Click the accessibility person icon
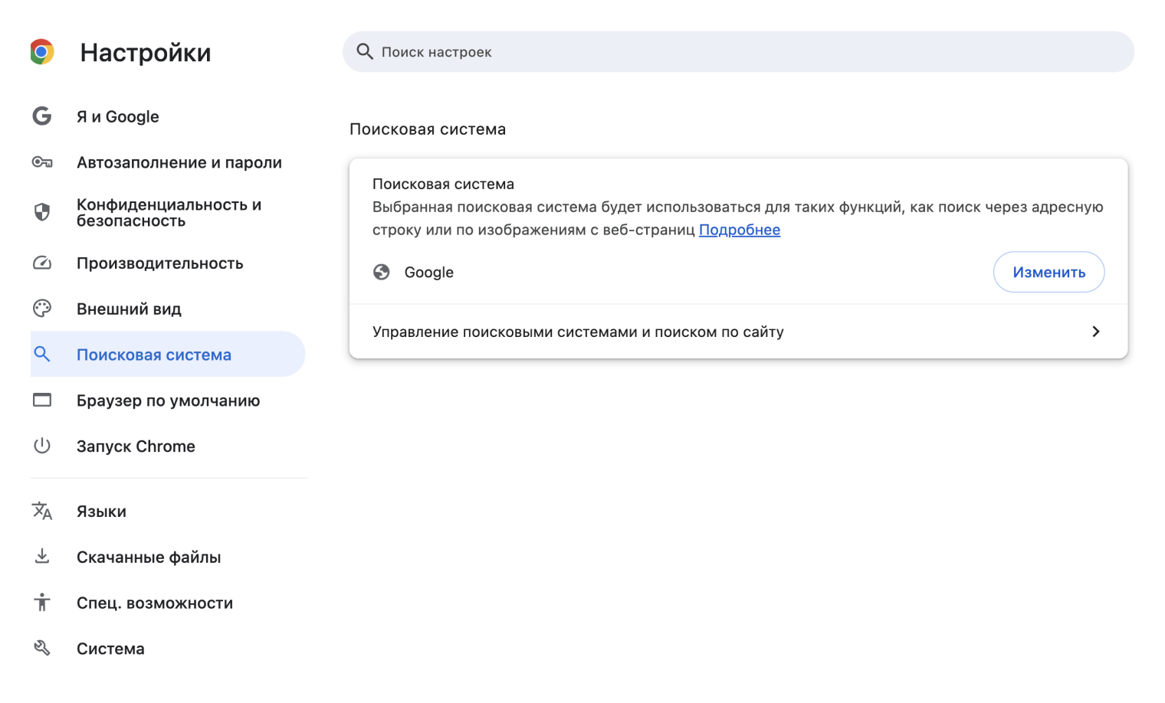The height and width of the screenshot is (703, 1165). pos(42,603)
